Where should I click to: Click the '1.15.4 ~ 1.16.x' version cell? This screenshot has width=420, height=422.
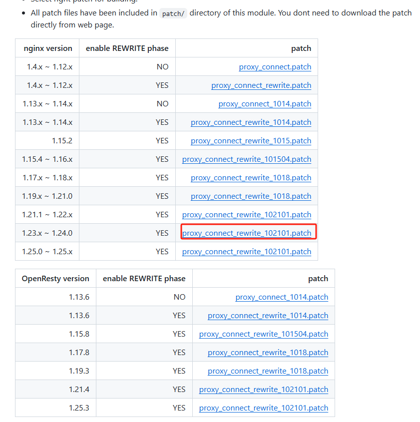tap(47, 159)
